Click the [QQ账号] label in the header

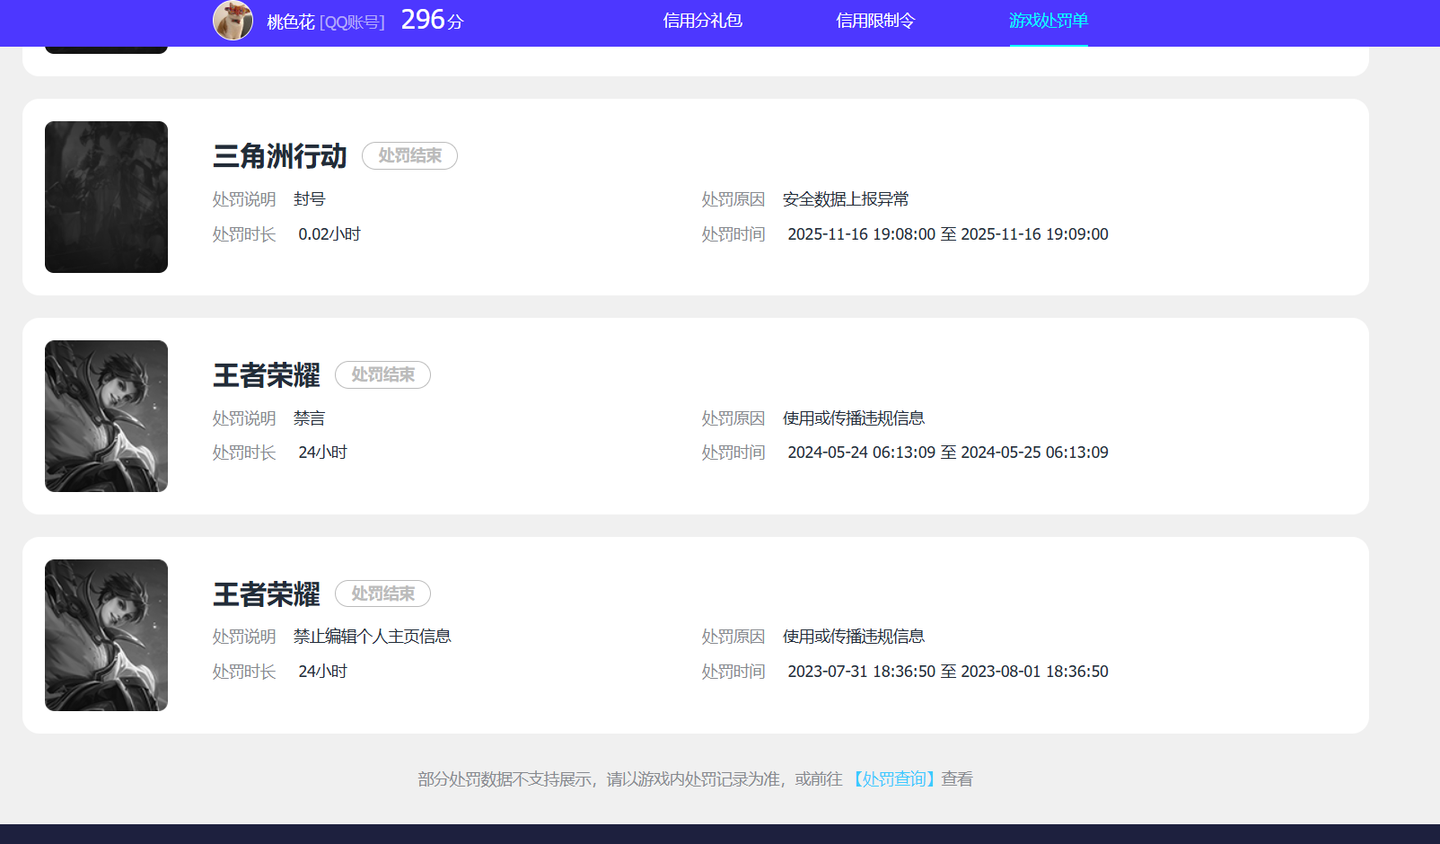[x=352, y=22]
